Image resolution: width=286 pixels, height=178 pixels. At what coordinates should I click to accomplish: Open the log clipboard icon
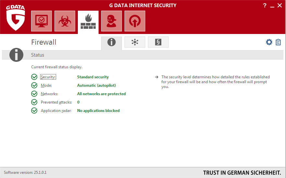pyautogui.click(x=278, y=42)
